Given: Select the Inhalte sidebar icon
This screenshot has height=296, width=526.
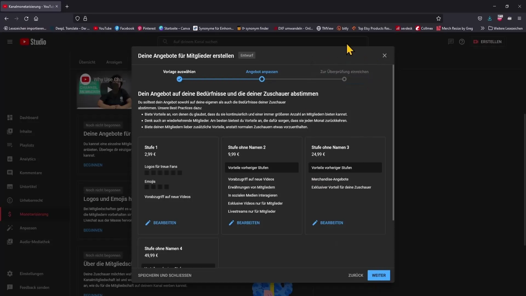Looking at the screenshot, I should (x=10, y=131).
